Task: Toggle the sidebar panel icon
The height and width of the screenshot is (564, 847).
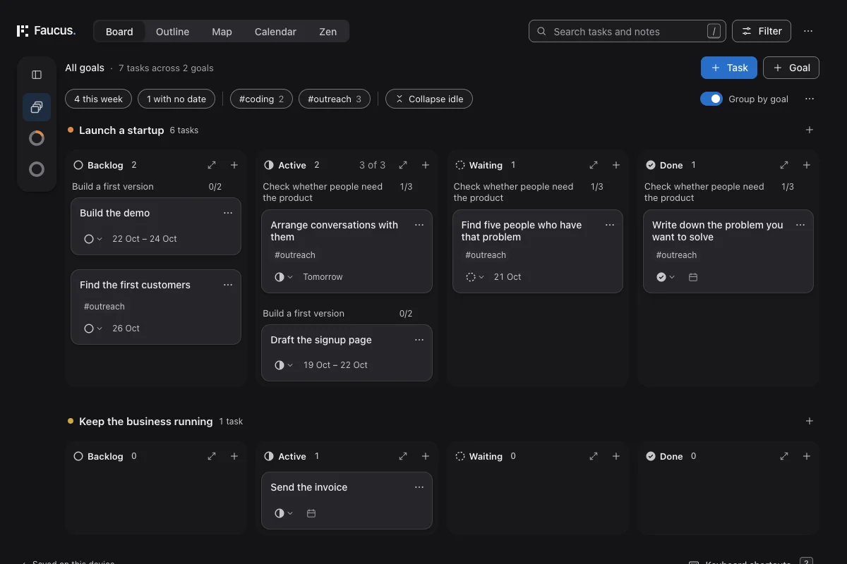Action: [37, 75]
